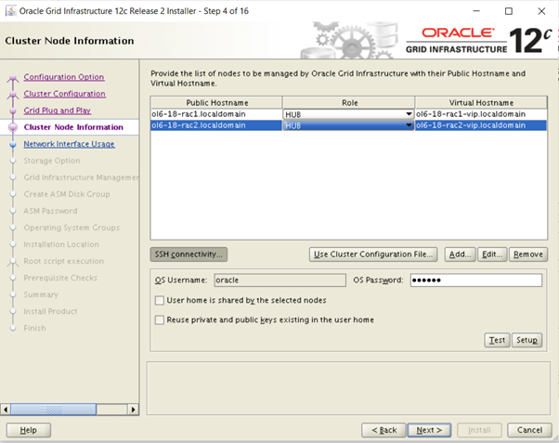The height and width of the screenshot is (443, 559).
Task: Click the Configuration Option step link
Action: point(63,77)
